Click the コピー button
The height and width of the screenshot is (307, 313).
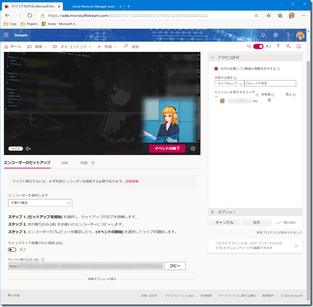(175, 266)
